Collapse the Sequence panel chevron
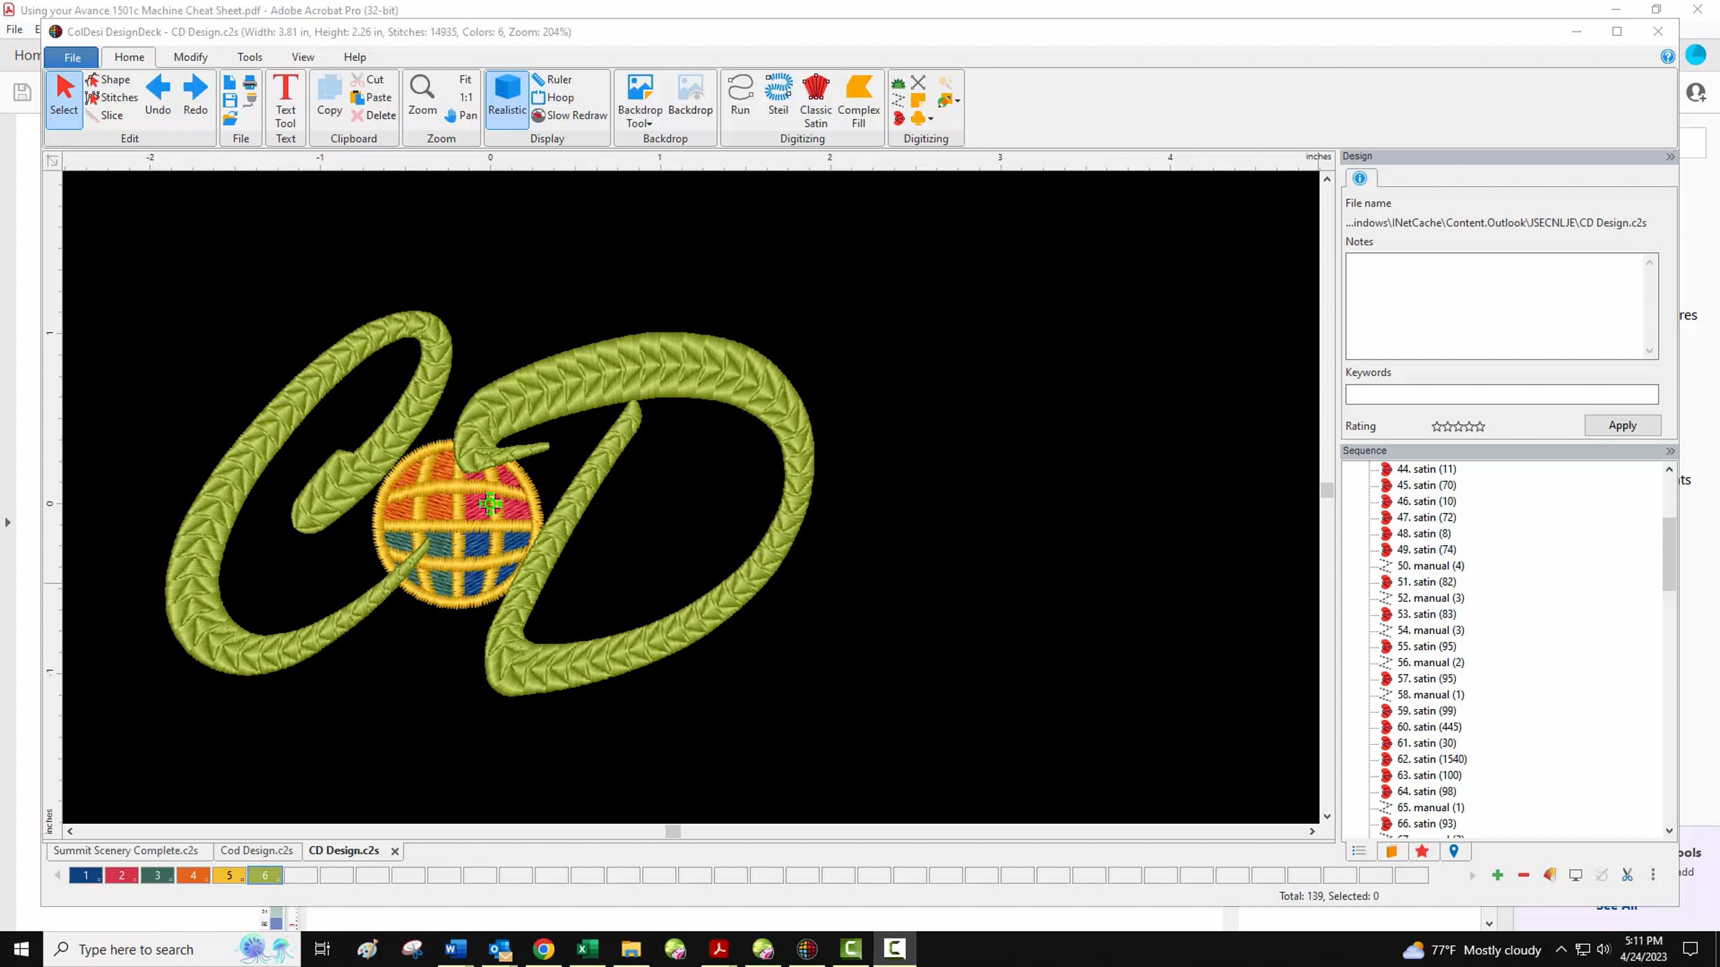1720x967 pixels. [x=1671, y=451]
